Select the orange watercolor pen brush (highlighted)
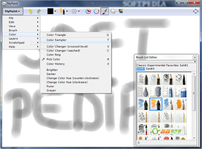 (156, 104)
